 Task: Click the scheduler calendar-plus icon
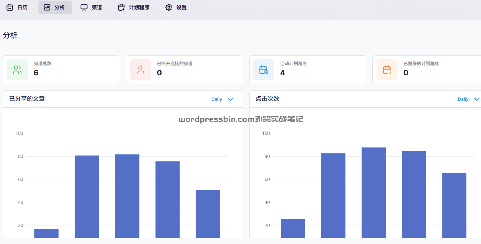(121, 7)
